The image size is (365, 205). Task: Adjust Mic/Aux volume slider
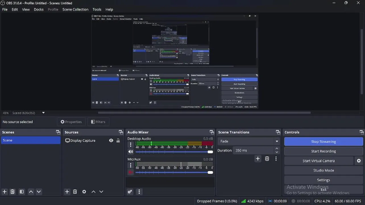(174, 172)
